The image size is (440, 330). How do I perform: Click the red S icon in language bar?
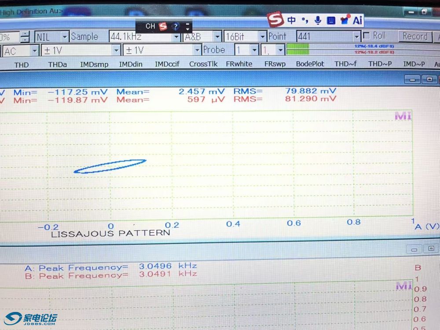coord(163,26)
